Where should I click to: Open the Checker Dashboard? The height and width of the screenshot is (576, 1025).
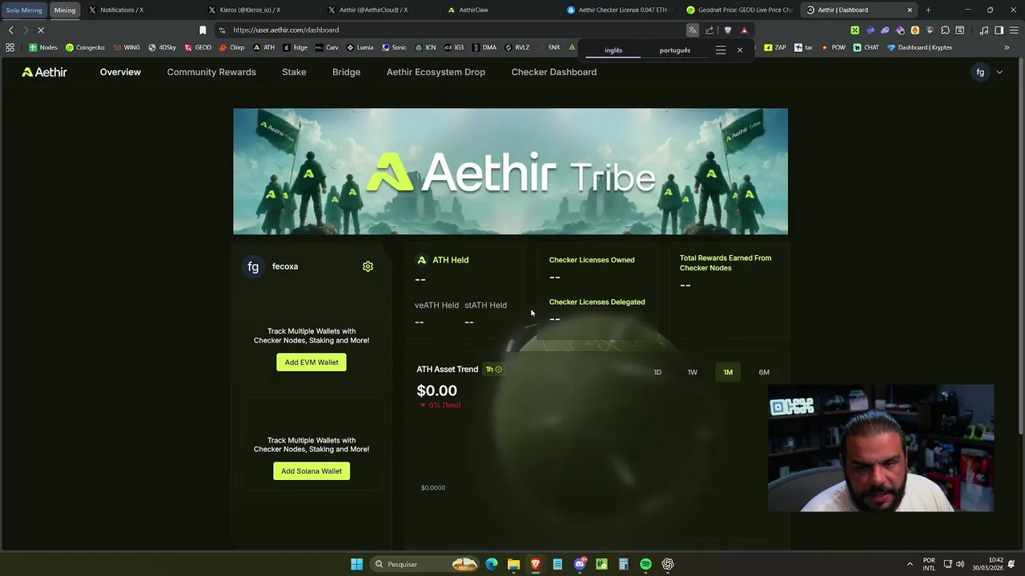554,72
